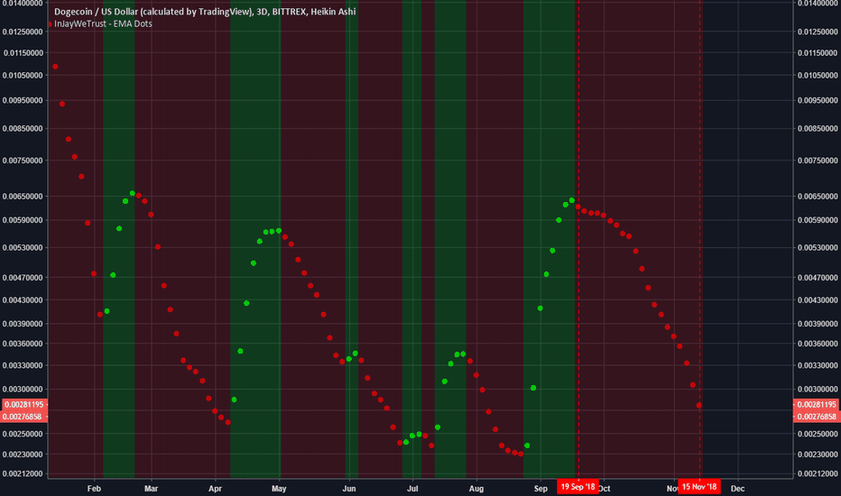Click the left 0.01250000 price axis label
This screenshot has height=496, width=841.
coord(23,32)
